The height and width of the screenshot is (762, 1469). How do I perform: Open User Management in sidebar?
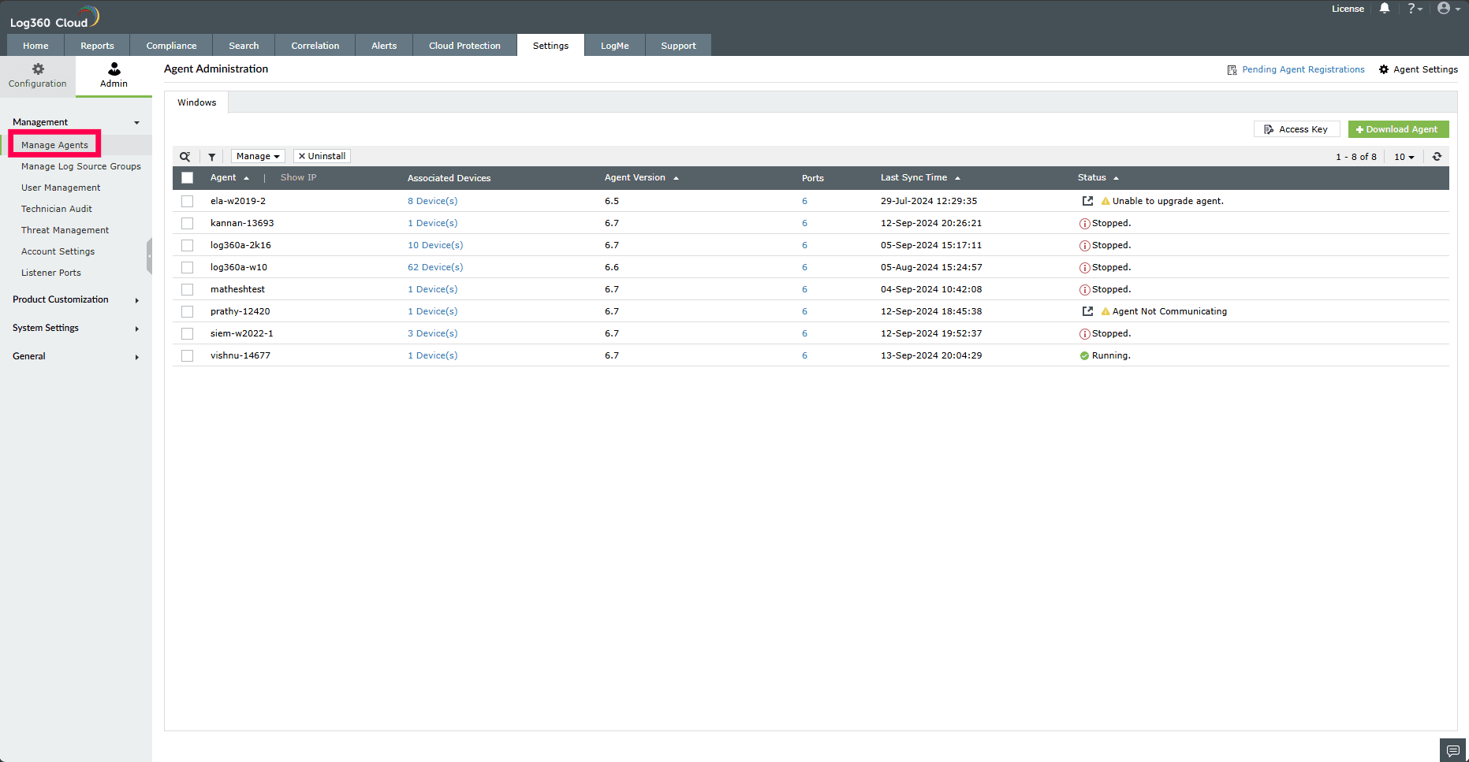click(x=61, y=188)
